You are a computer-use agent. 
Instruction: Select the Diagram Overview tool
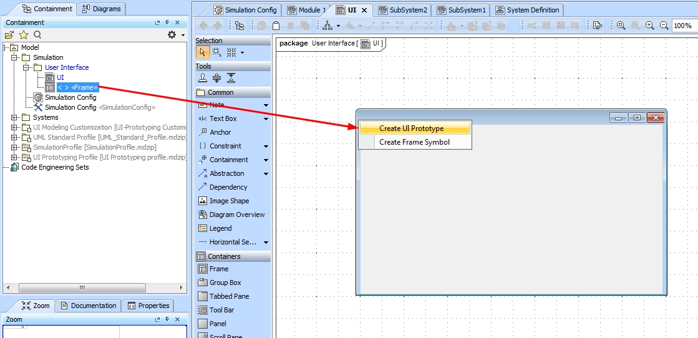[x=236, y=215]
